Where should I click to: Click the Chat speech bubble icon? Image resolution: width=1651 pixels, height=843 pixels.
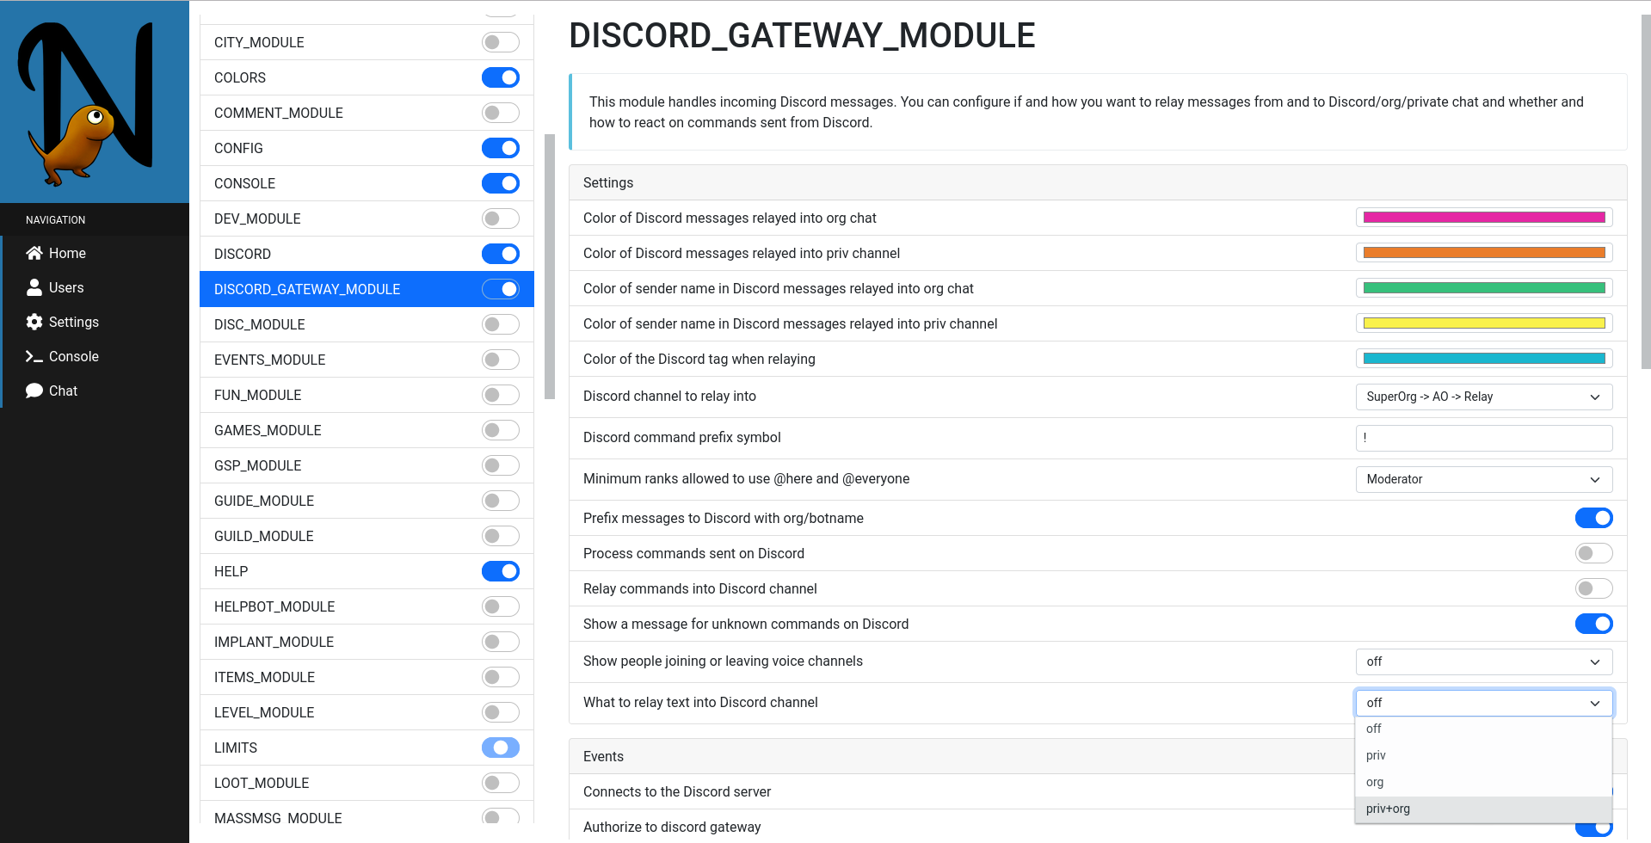click(x=34, y=391)
